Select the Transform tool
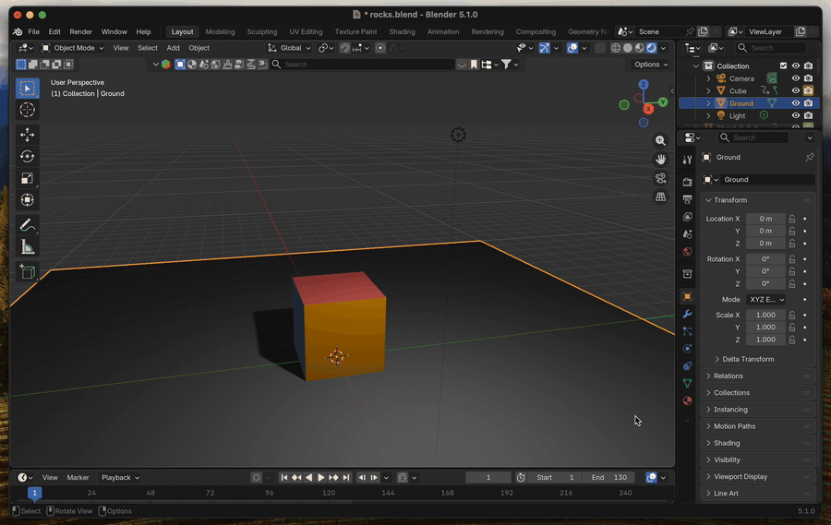This screenshot has width=831, height=525. 28,199
